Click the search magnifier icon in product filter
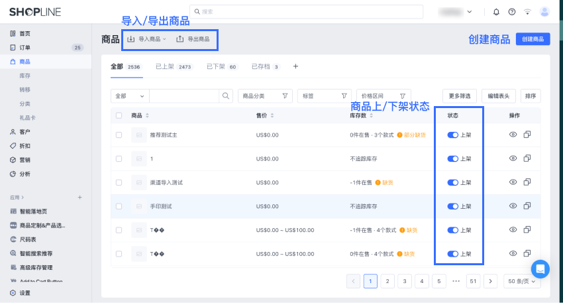Viewport: 563px width, 303px height. coord(227,96)
